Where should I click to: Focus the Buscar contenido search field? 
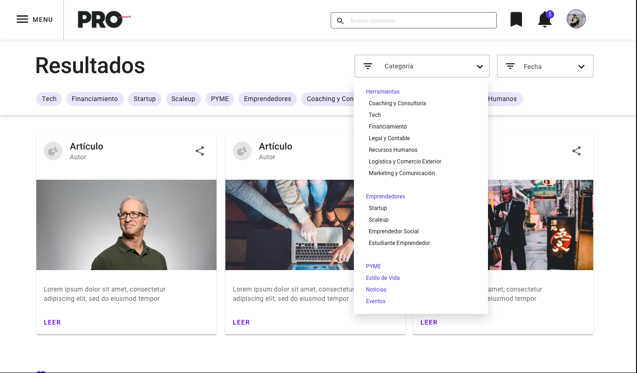click(419, 21)
